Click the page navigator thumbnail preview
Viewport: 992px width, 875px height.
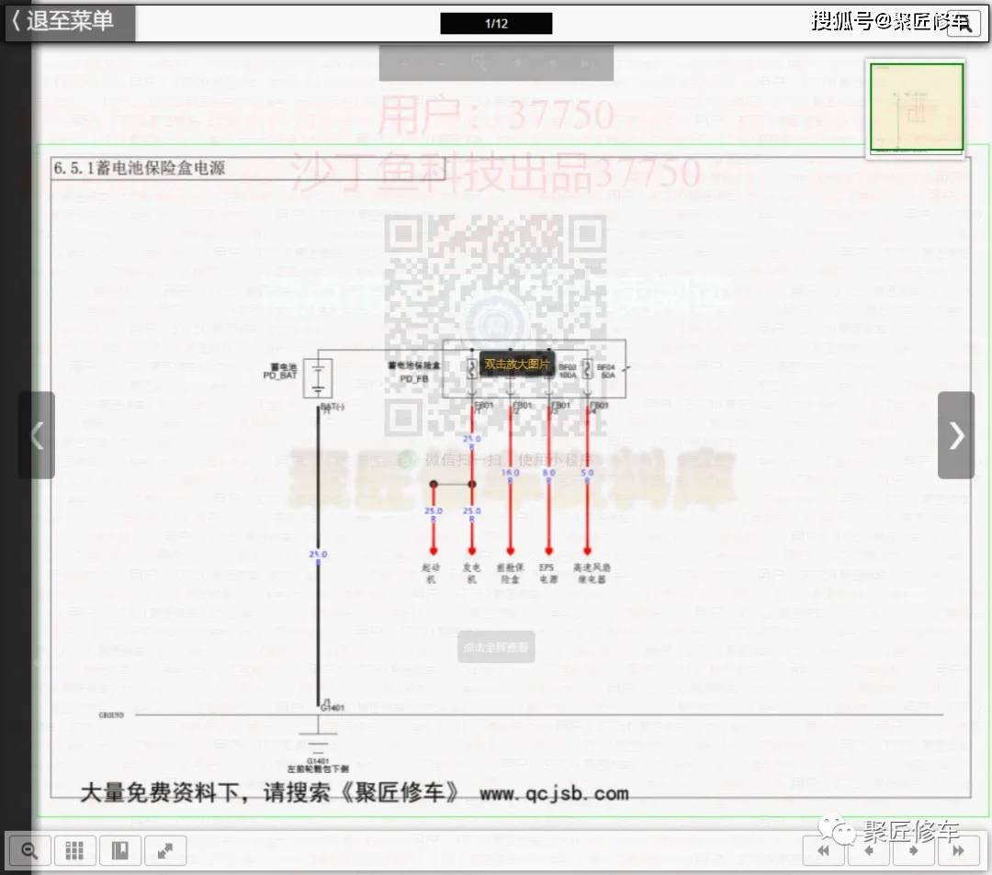click(x=916, y=107)
